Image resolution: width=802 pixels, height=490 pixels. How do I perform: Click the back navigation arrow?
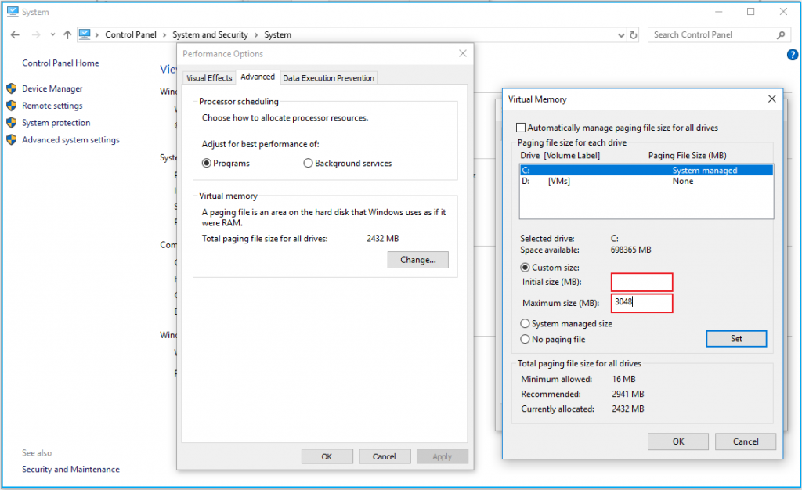point(14,34)
